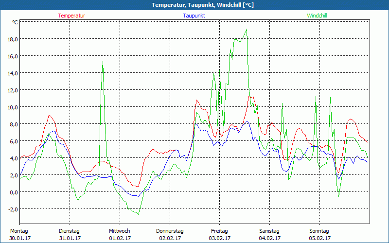This screenshot has height=243, width=389.
Task: Click the 8,0 y-axis value
Action: (14, 124)
